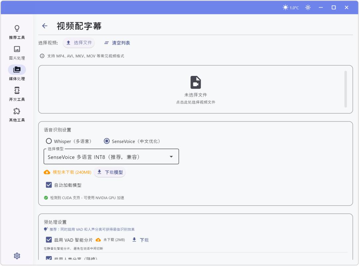
Task: Click the video file icon in drop area
Action: [x=195, y=82]
